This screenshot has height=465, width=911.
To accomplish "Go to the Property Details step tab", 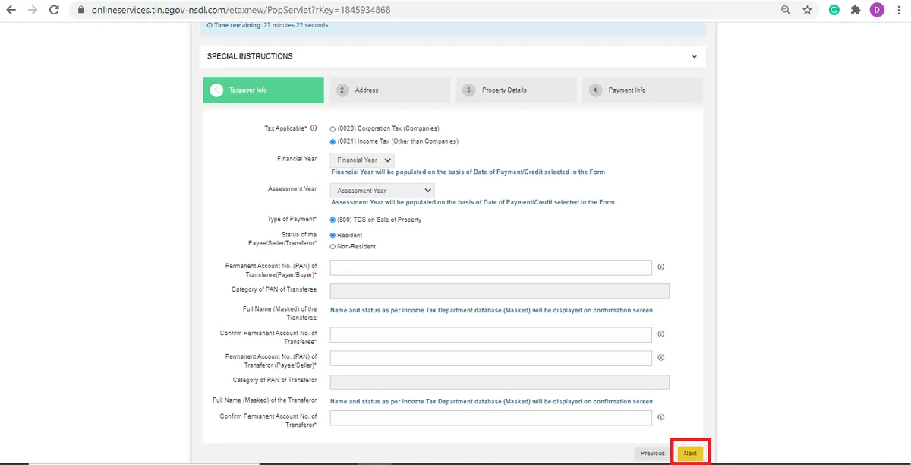I will [x=516, y=90].
